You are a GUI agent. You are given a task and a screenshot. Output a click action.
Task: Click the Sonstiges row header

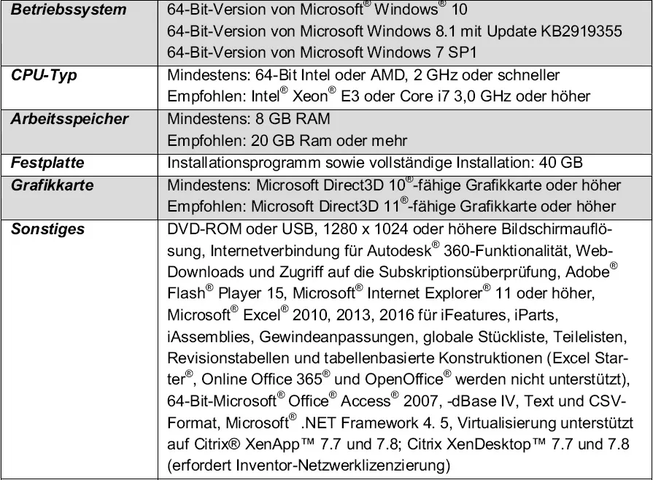coord(47,229)
